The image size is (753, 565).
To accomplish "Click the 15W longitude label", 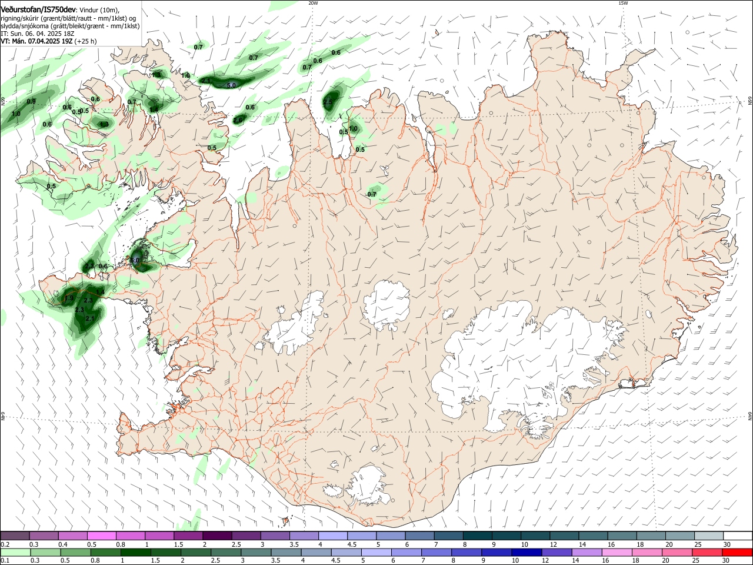I will click(623, 3).
